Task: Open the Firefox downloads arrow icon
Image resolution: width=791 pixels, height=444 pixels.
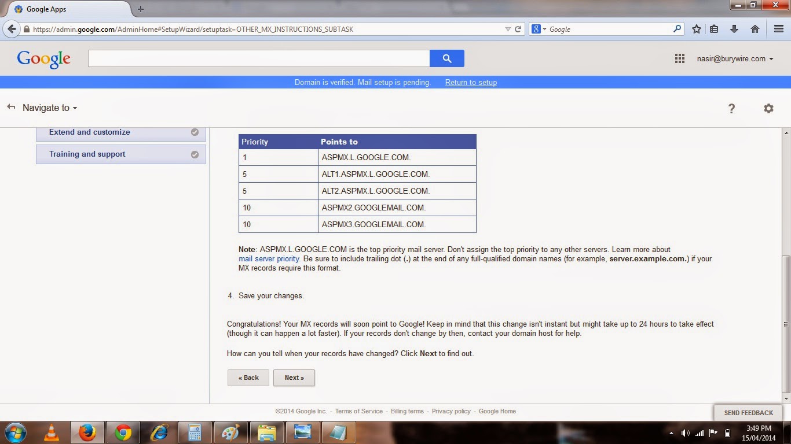Action: [x=734, y=29]
